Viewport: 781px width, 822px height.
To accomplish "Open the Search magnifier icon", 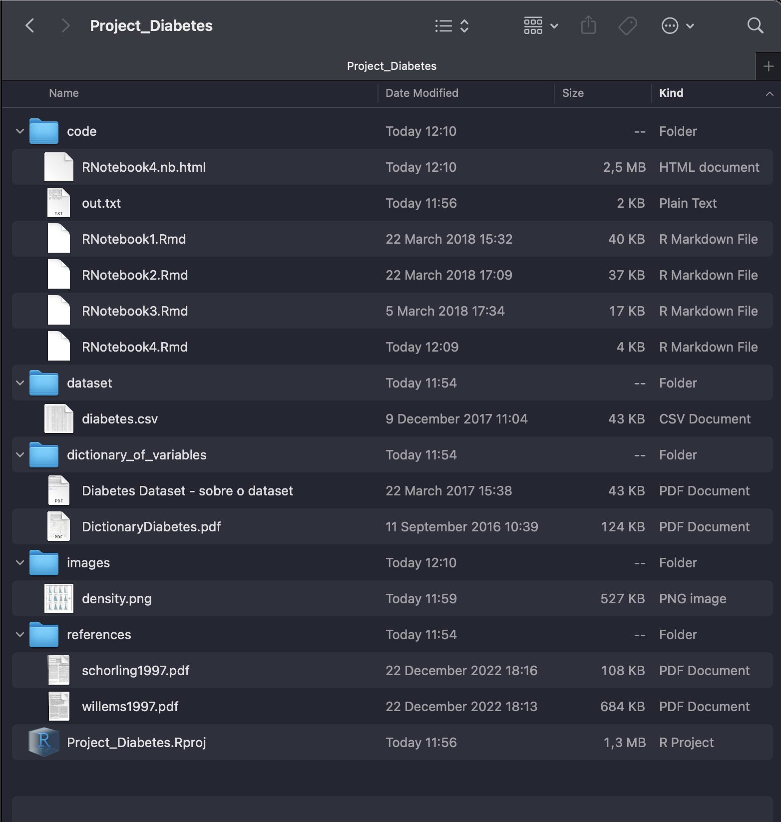I will coord(755,25).
